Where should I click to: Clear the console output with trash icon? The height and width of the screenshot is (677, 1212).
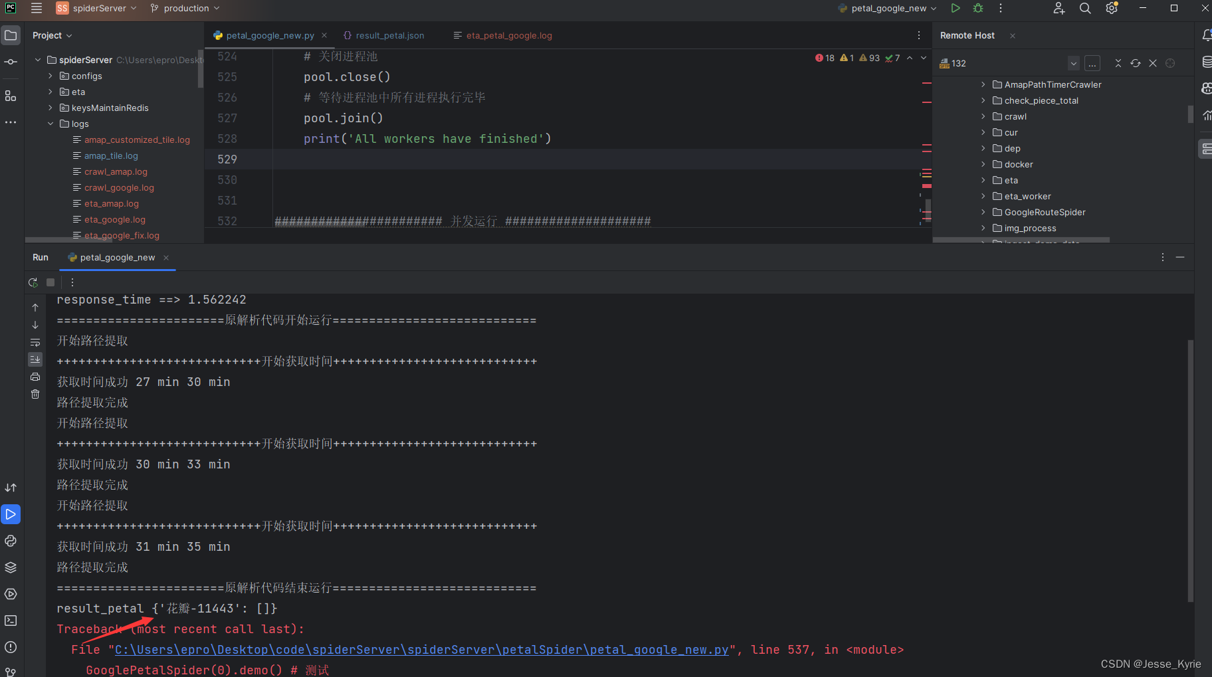coord(35,394)
